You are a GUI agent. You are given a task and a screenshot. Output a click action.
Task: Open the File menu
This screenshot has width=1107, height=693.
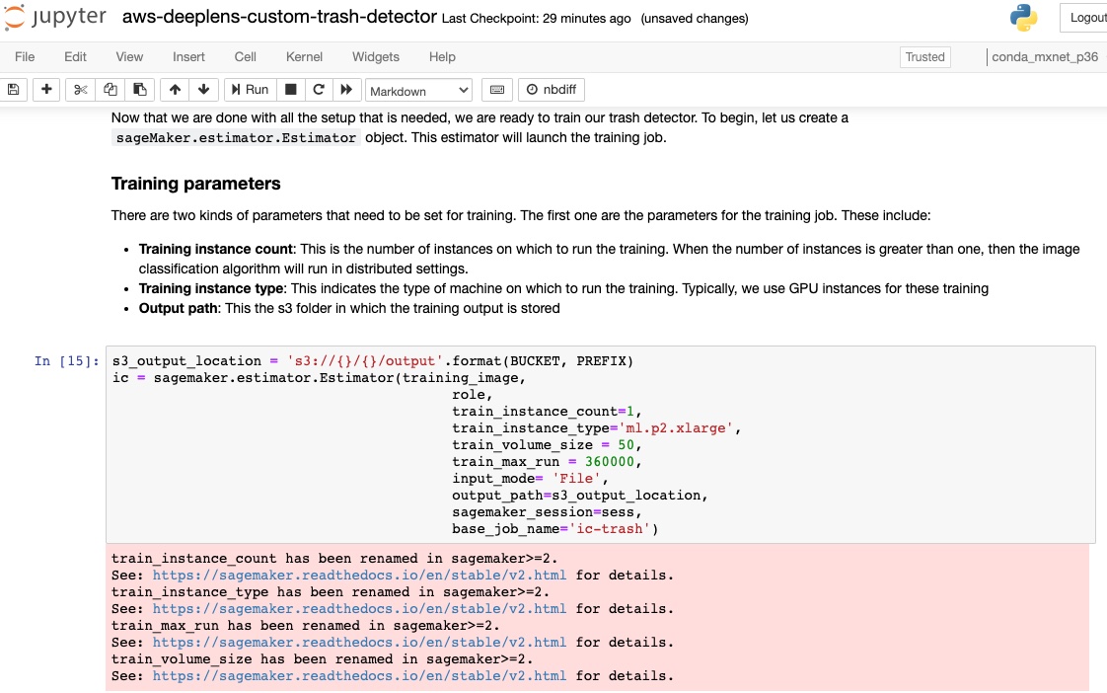25,57
